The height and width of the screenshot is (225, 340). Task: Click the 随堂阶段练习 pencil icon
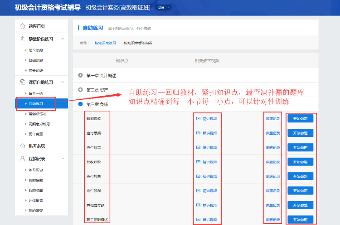[x=23, y=39]
